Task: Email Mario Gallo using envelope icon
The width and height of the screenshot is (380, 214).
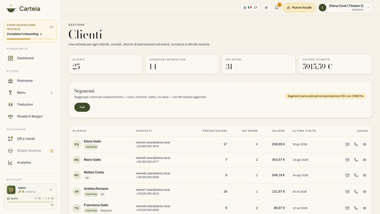Action: pyautogui.click(x=347, y=160)
